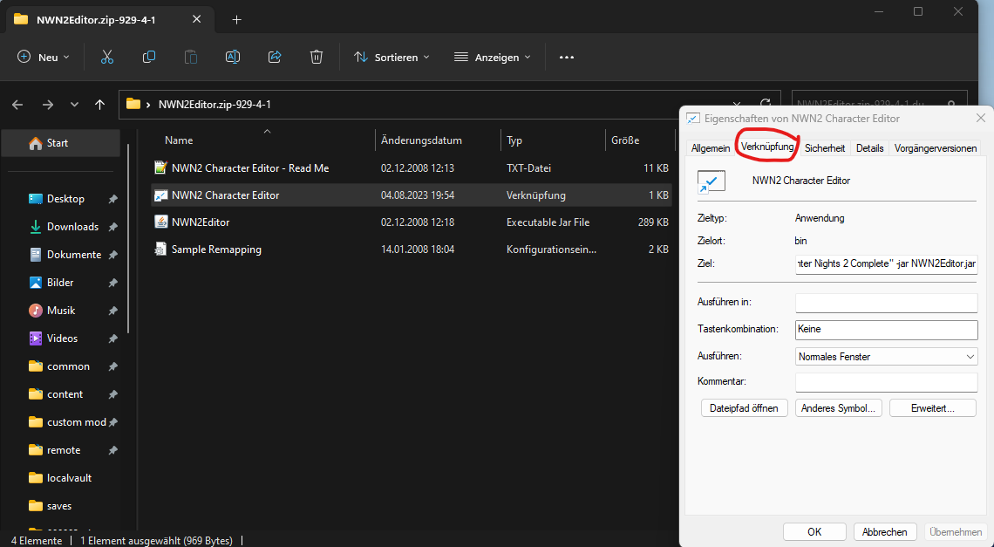The width and height of the screenshot is (994, 547).
Task: Click into the Ziel target field
Action: pos(886,263)
